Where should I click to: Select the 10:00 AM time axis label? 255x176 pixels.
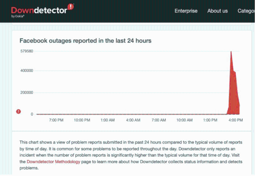184,120
